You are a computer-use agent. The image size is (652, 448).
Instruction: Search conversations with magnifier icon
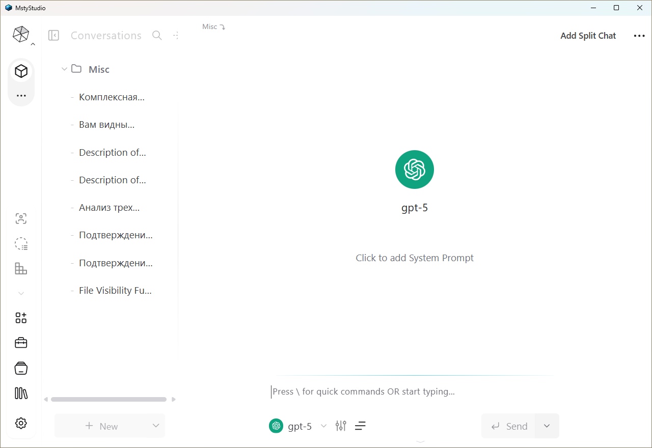tap(157, 36)
